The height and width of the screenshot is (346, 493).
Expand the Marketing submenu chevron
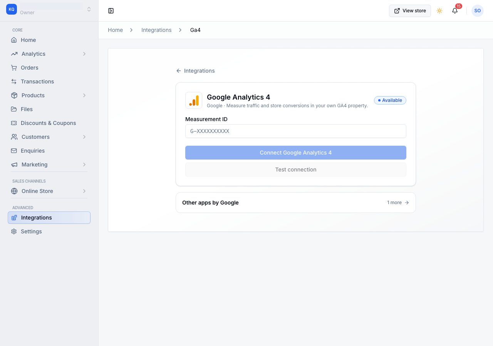tap(84, 165)
